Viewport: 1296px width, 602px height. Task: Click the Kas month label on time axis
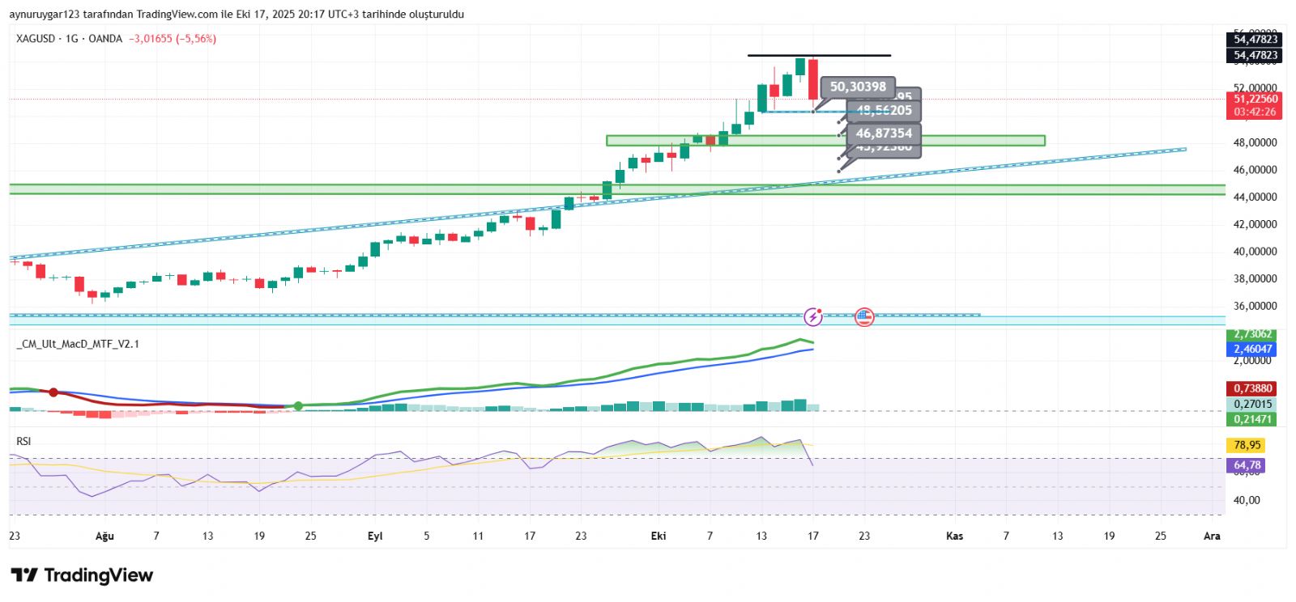pyautogui.click(x=955, y=536)
